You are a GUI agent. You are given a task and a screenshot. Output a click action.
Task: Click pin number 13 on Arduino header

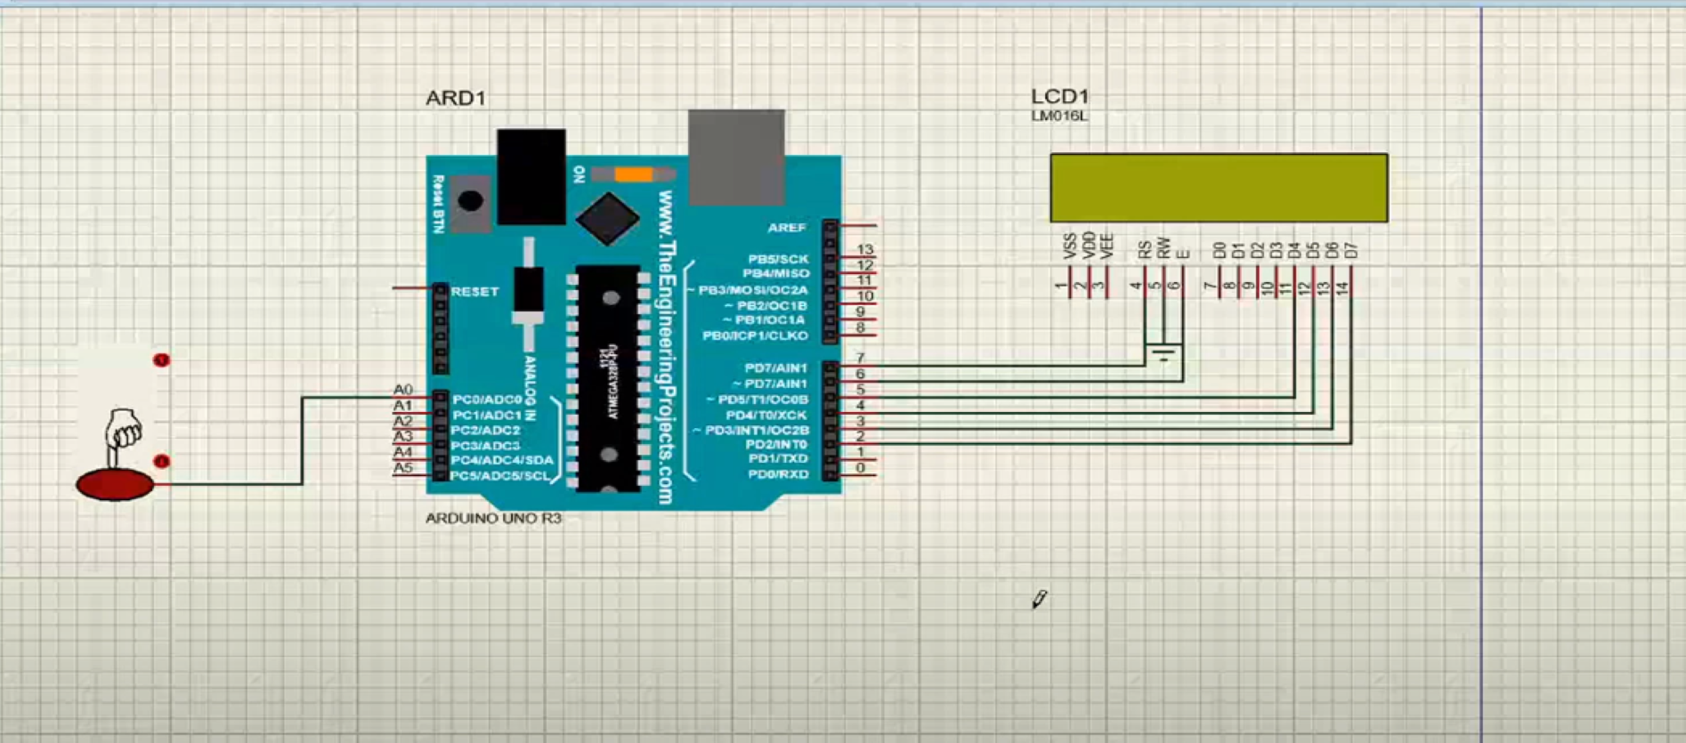point(864,250)
